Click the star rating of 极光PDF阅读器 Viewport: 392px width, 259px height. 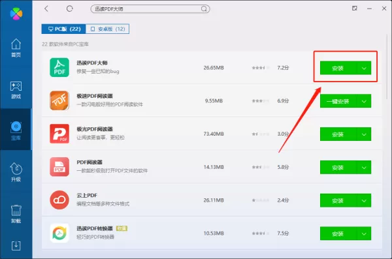click(x=261, y=134)
